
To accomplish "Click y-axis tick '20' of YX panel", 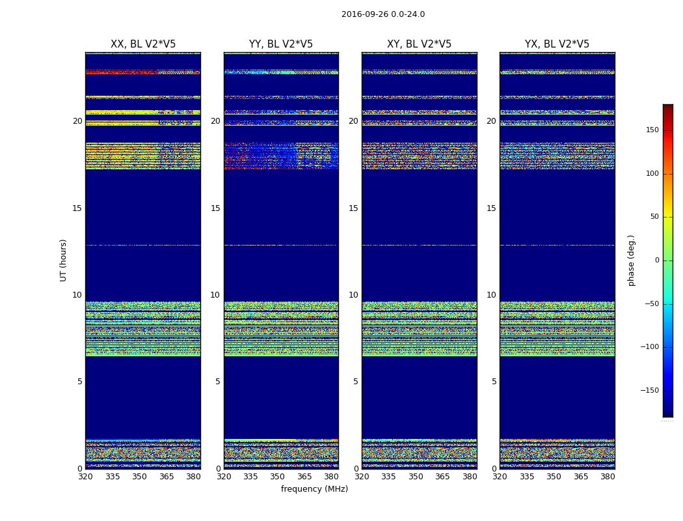I will pos(492,121).
